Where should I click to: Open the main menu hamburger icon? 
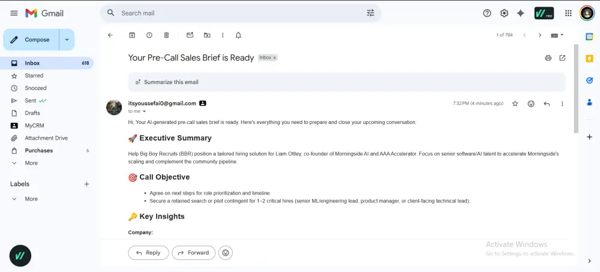[14, 13]
